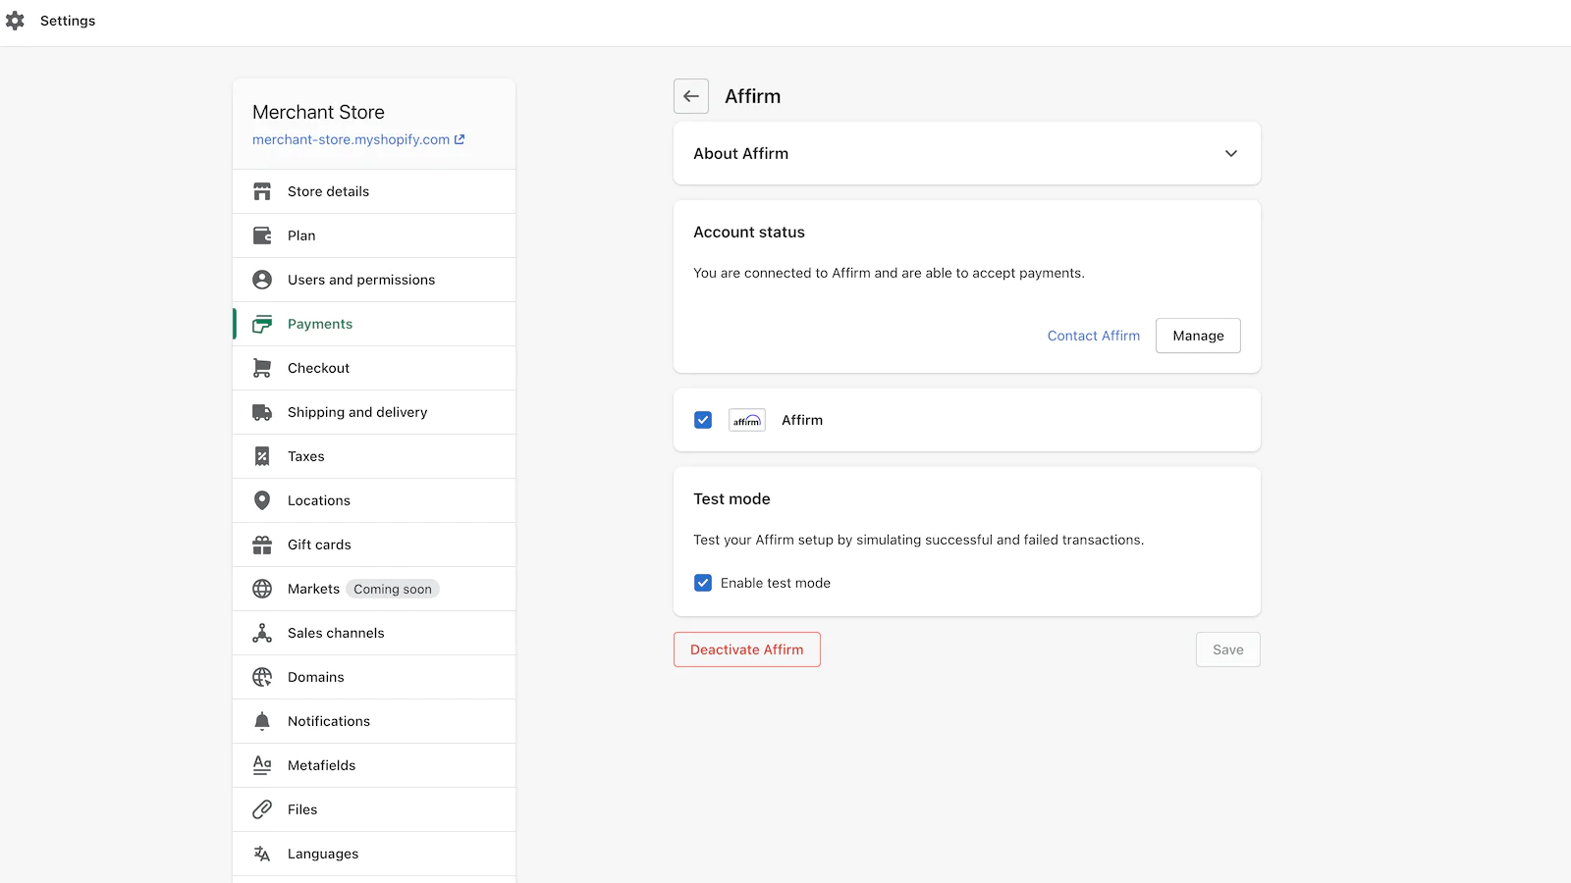Click the Taxes receipt icon

(x=262, y=456)
